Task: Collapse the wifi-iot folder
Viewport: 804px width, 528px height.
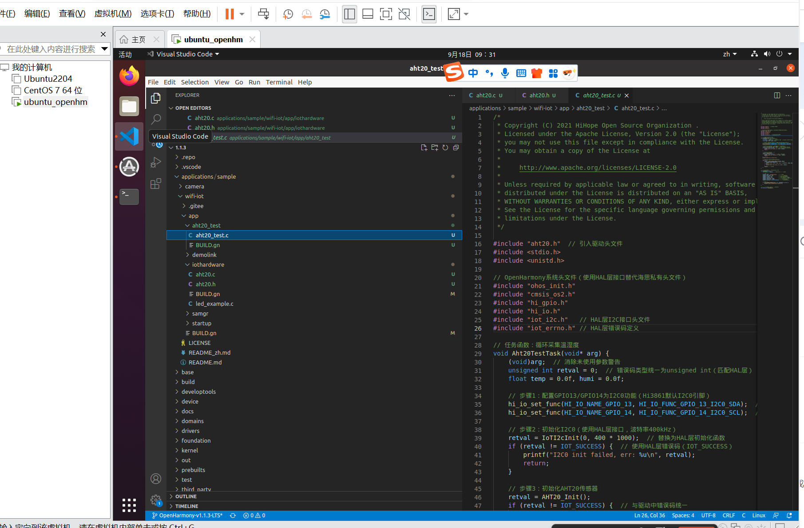Action: (x=194, y=196)
